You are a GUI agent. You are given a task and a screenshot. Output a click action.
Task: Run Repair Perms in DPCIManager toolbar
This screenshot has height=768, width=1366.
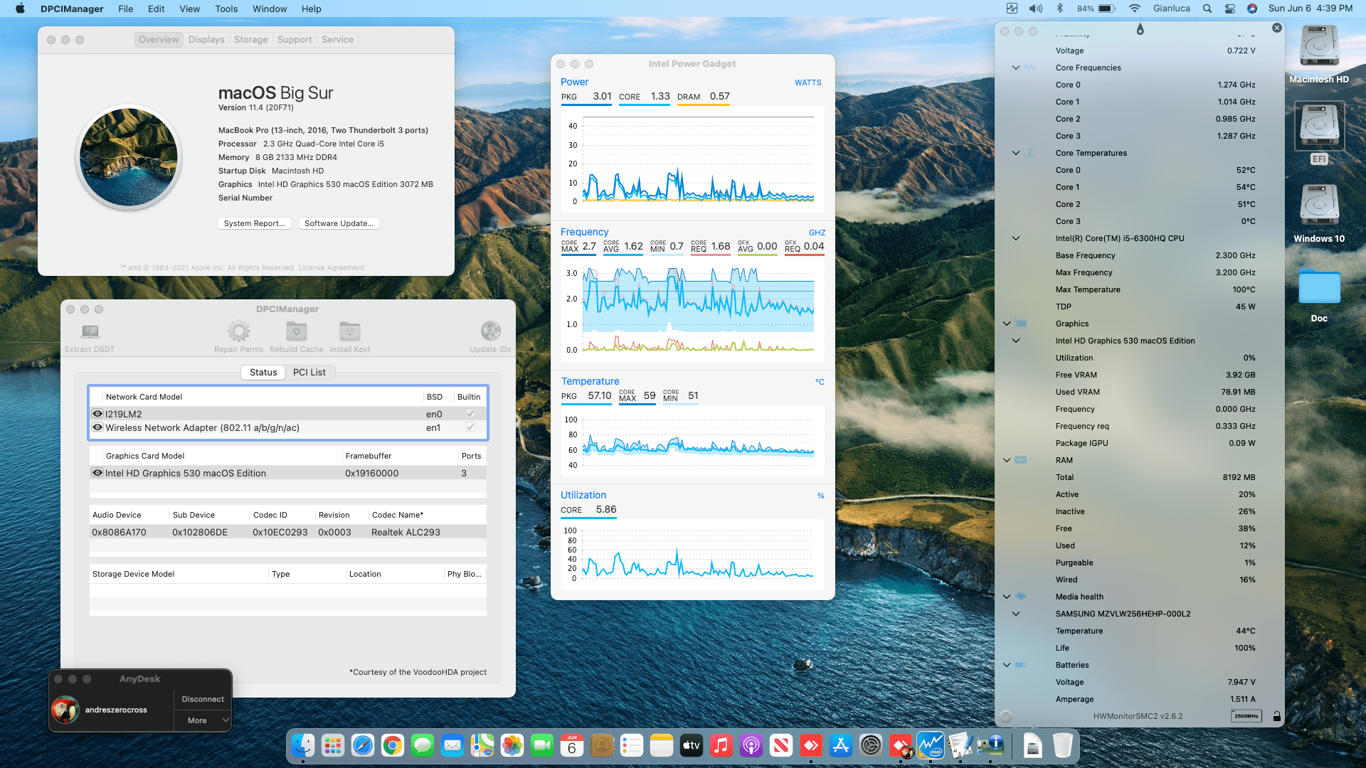pos(239,331)
